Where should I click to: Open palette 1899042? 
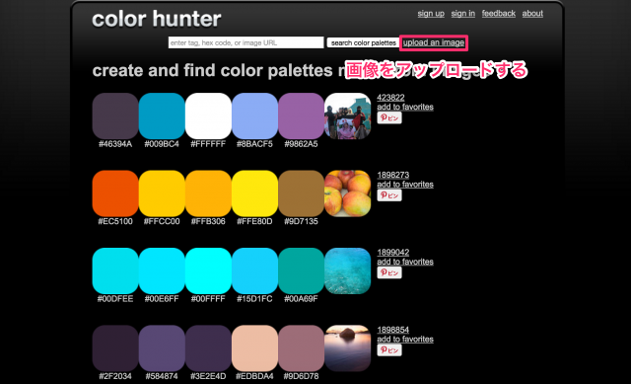392,253
